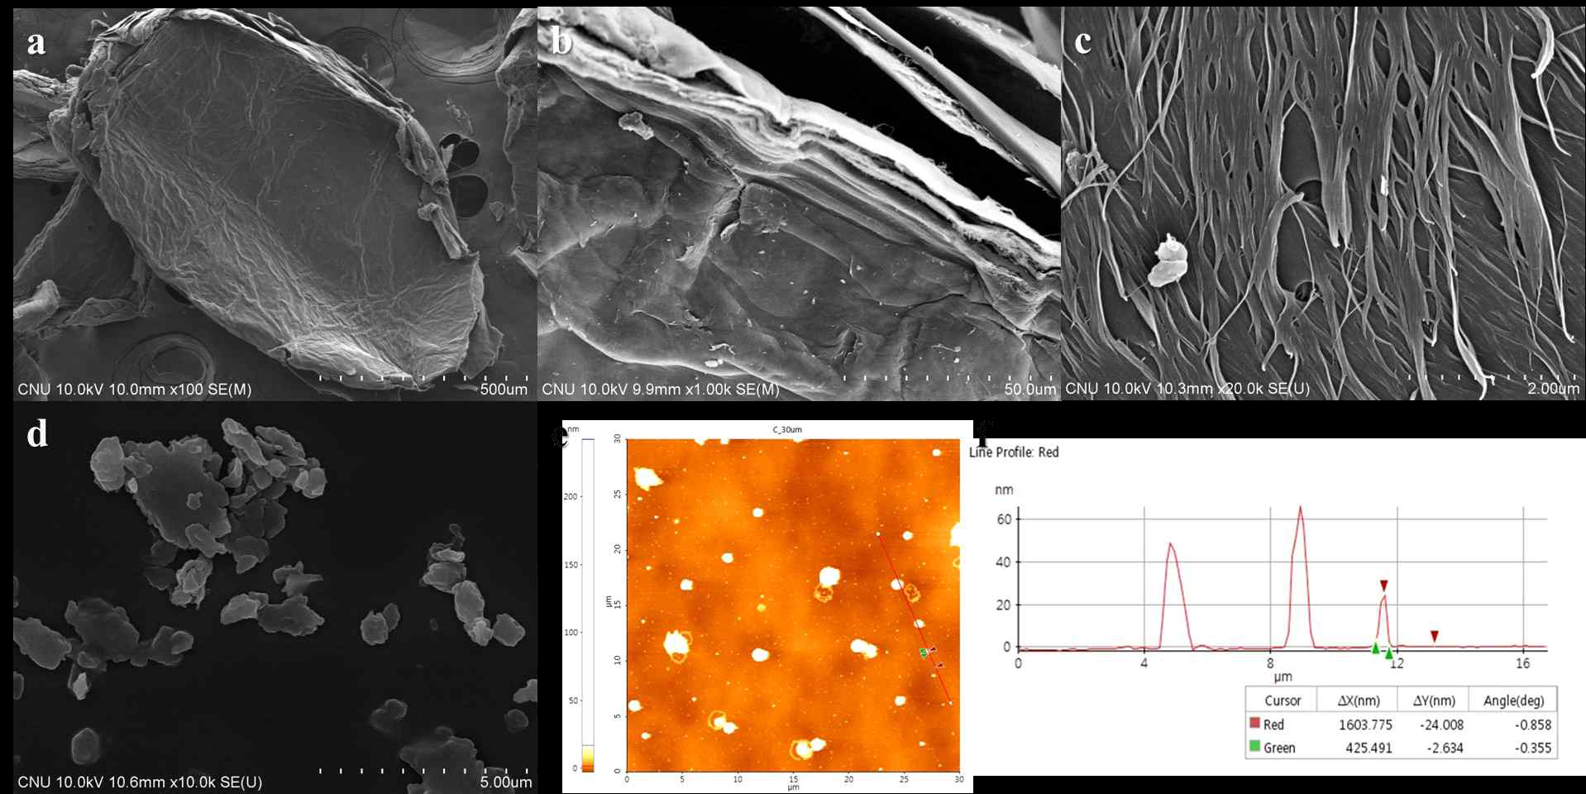Click the green color swatch in the cursor table

tap(1254, 746)
